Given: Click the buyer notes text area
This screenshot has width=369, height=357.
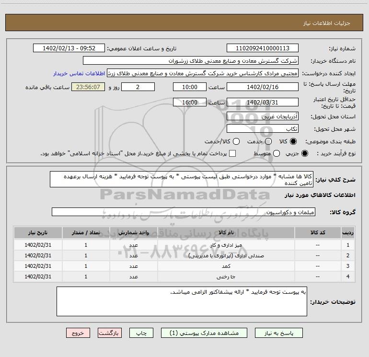Looking at the screenshot, I should 182,301.
